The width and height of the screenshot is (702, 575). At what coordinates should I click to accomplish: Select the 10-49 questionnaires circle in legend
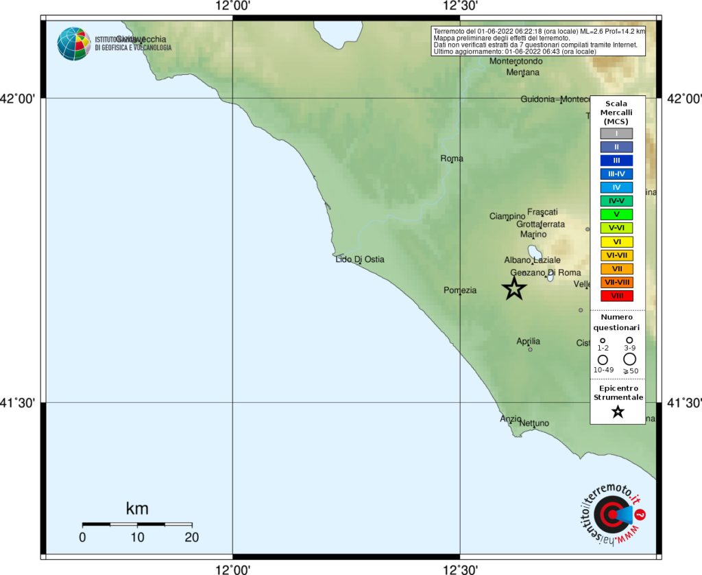pyautogui.click(x=603, y=360)
